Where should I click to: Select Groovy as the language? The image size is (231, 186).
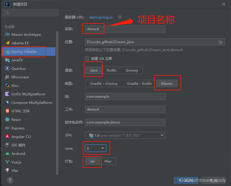[x=132, y=70]
